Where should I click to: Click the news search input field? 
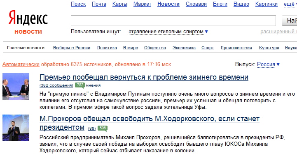pyautogui.click(x=173, y=21)
